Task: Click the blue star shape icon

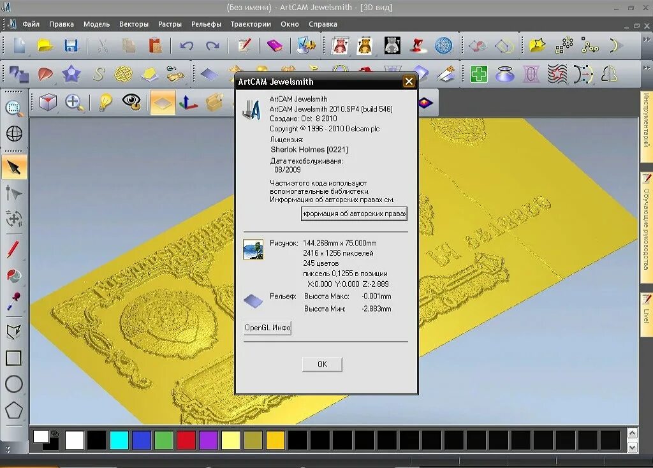Action: (x=71, y=74)
